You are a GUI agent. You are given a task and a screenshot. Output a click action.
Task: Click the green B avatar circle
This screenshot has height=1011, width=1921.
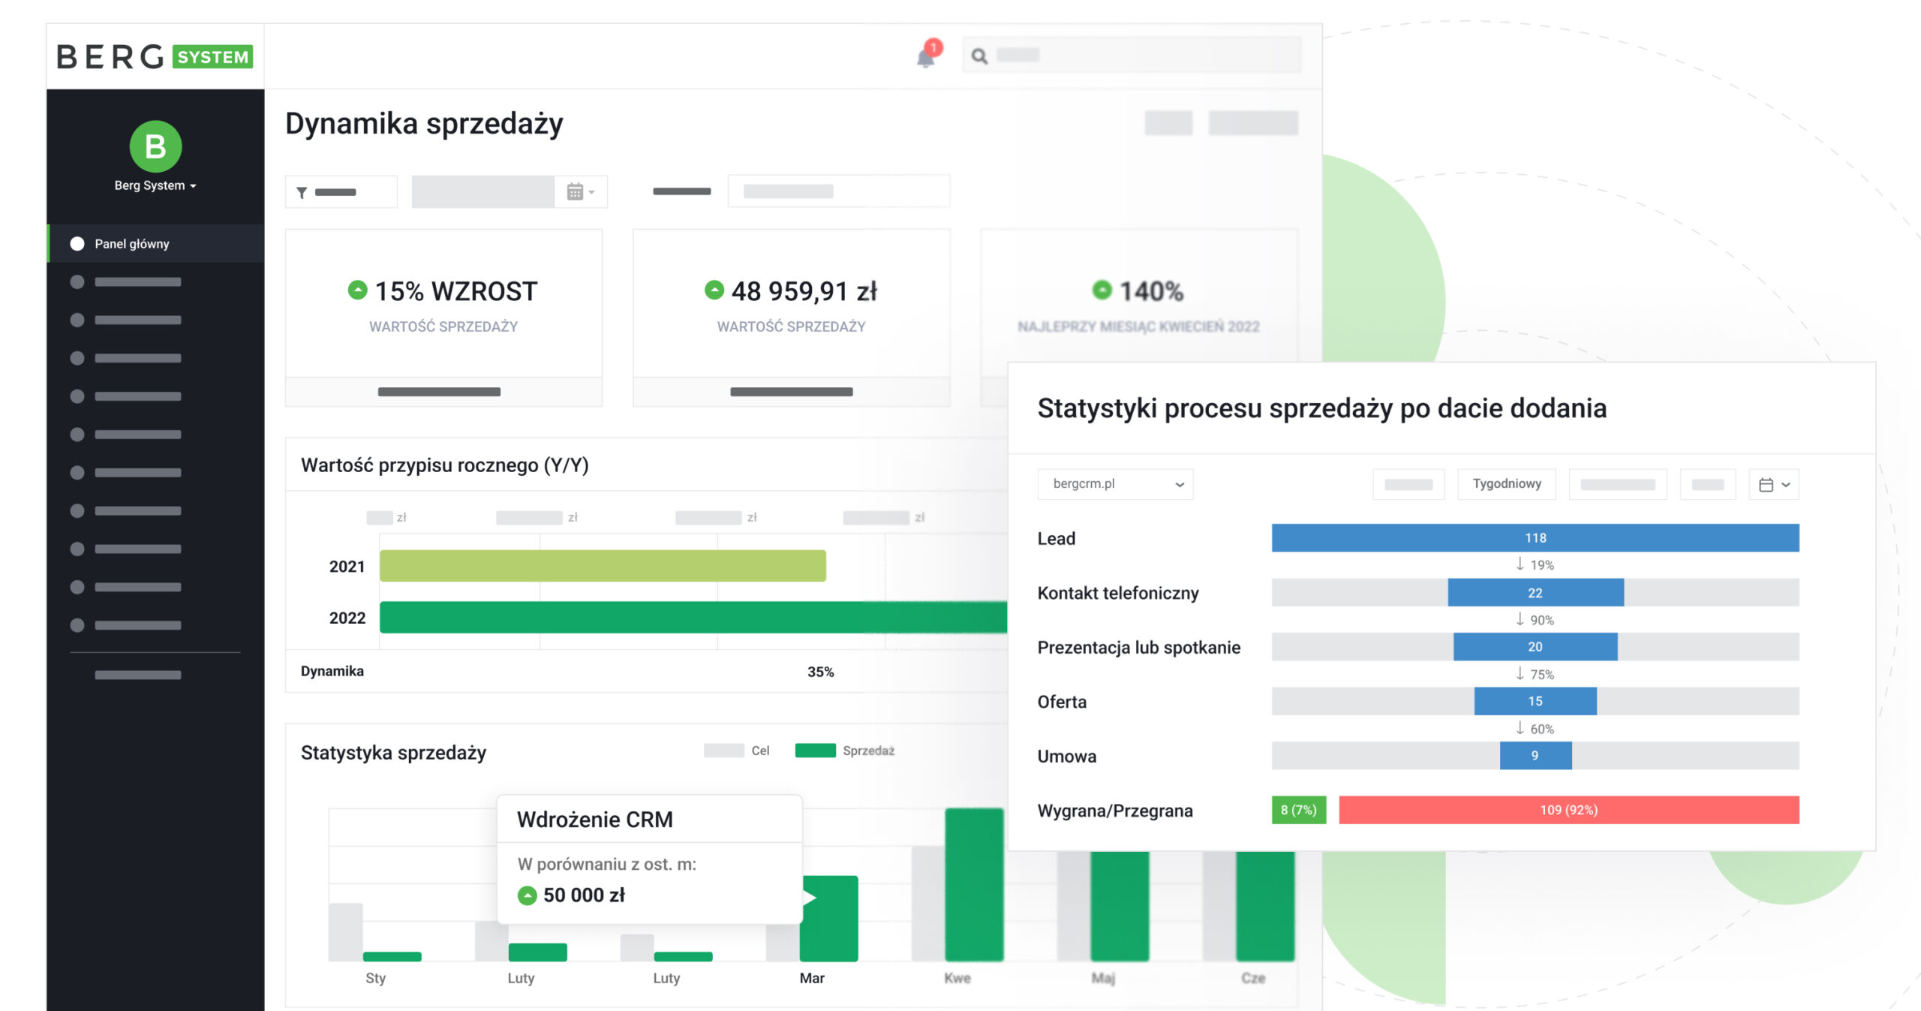tap(155, 146)
